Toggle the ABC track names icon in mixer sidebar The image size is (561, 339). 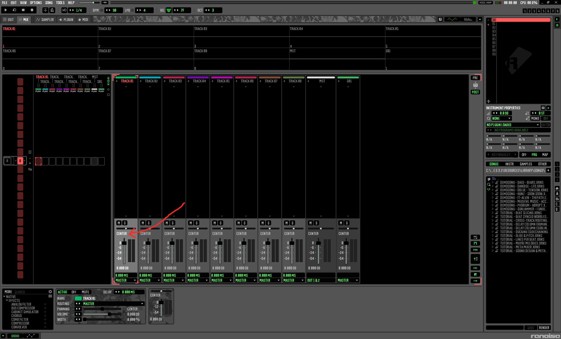click(x=475, y=237)
